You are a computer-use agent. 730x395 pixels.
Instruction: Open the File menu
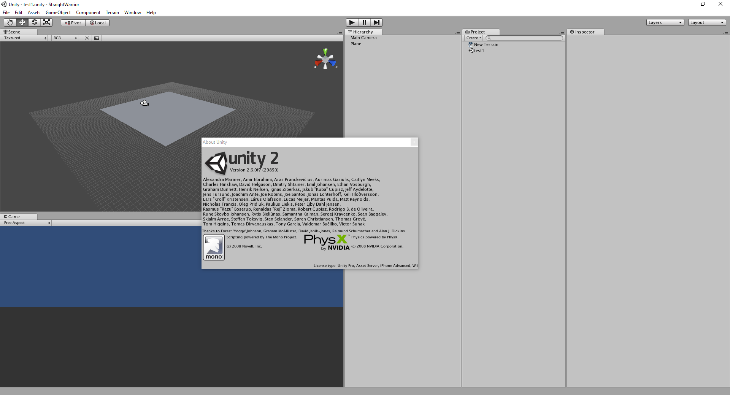tap(6, 13)
